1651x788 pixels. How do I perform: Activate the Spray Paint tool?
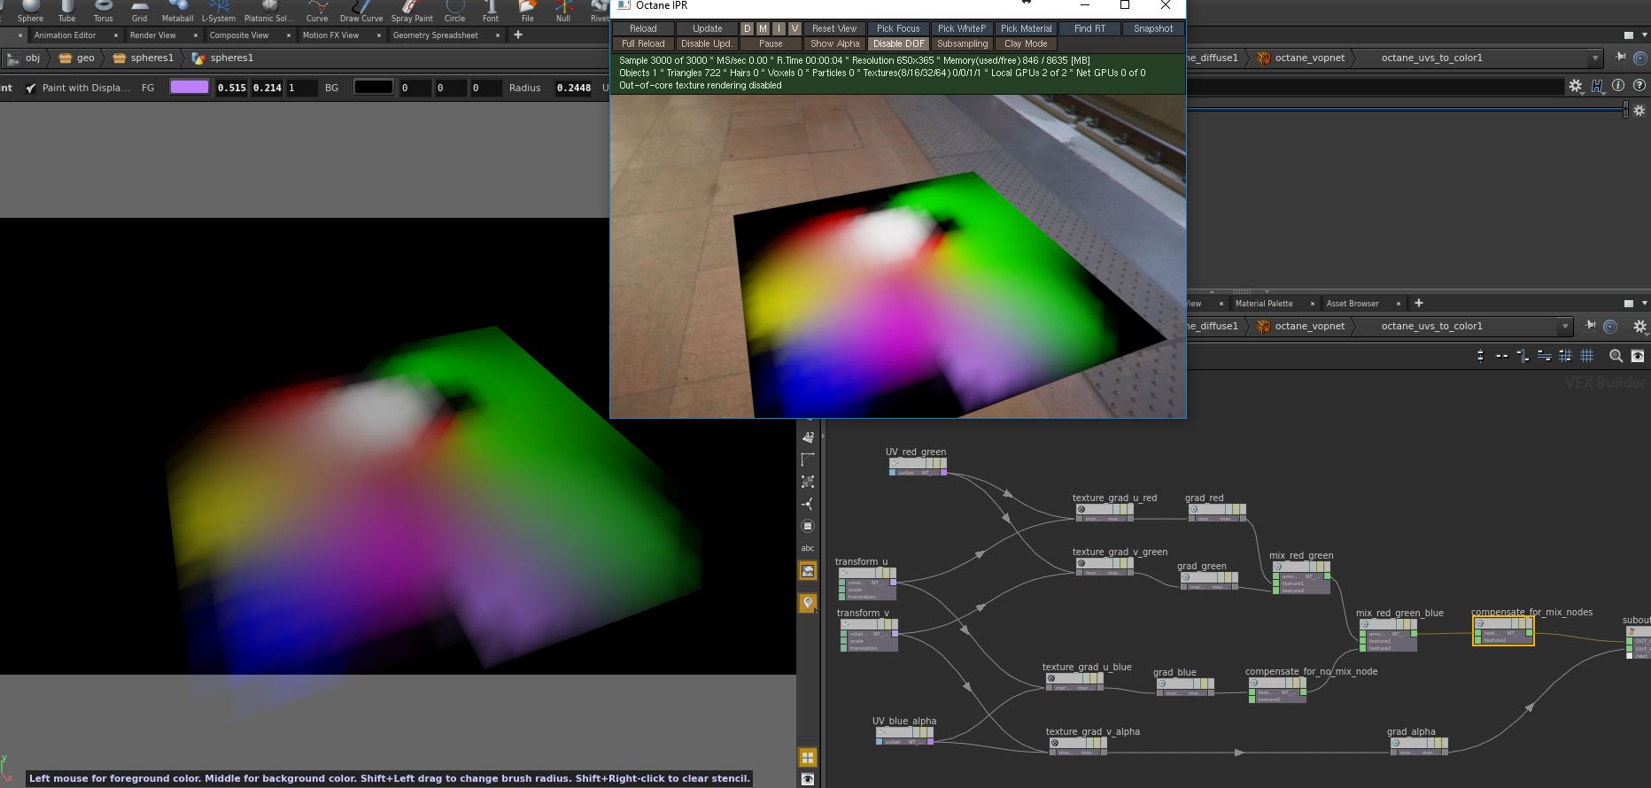[x=412, y=12]
